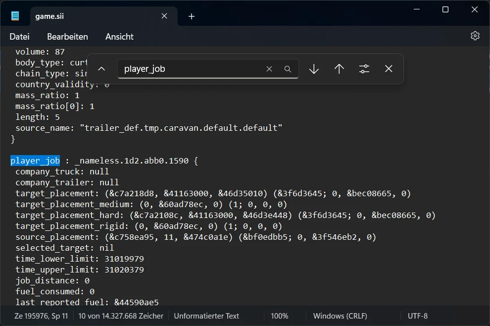Open the Datei menu
This screenshot has width=490, height=326.
(19, 37)
